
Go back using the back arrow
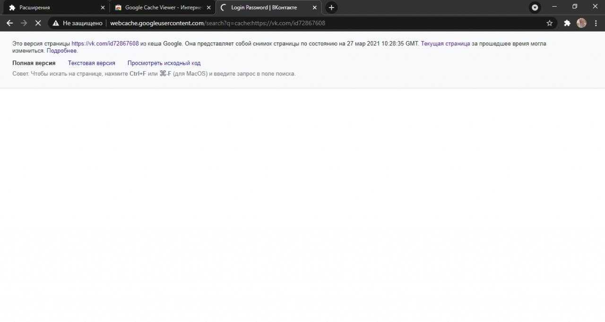9,23
